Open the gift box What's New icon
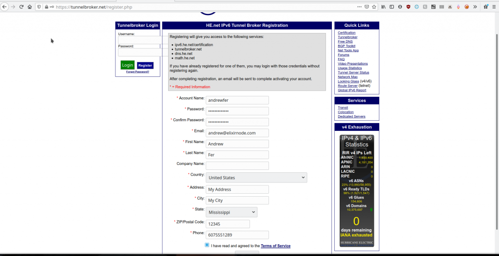The height and width of the screenshot is (256, 499). (486, 7)
